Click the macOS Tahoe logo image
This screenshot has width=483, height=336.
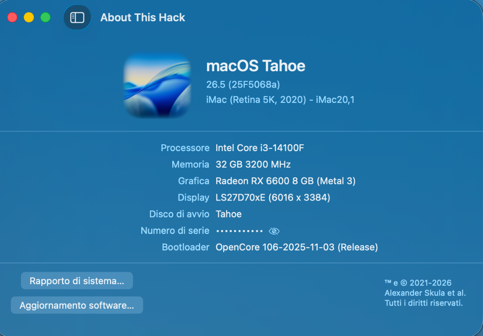157,86
